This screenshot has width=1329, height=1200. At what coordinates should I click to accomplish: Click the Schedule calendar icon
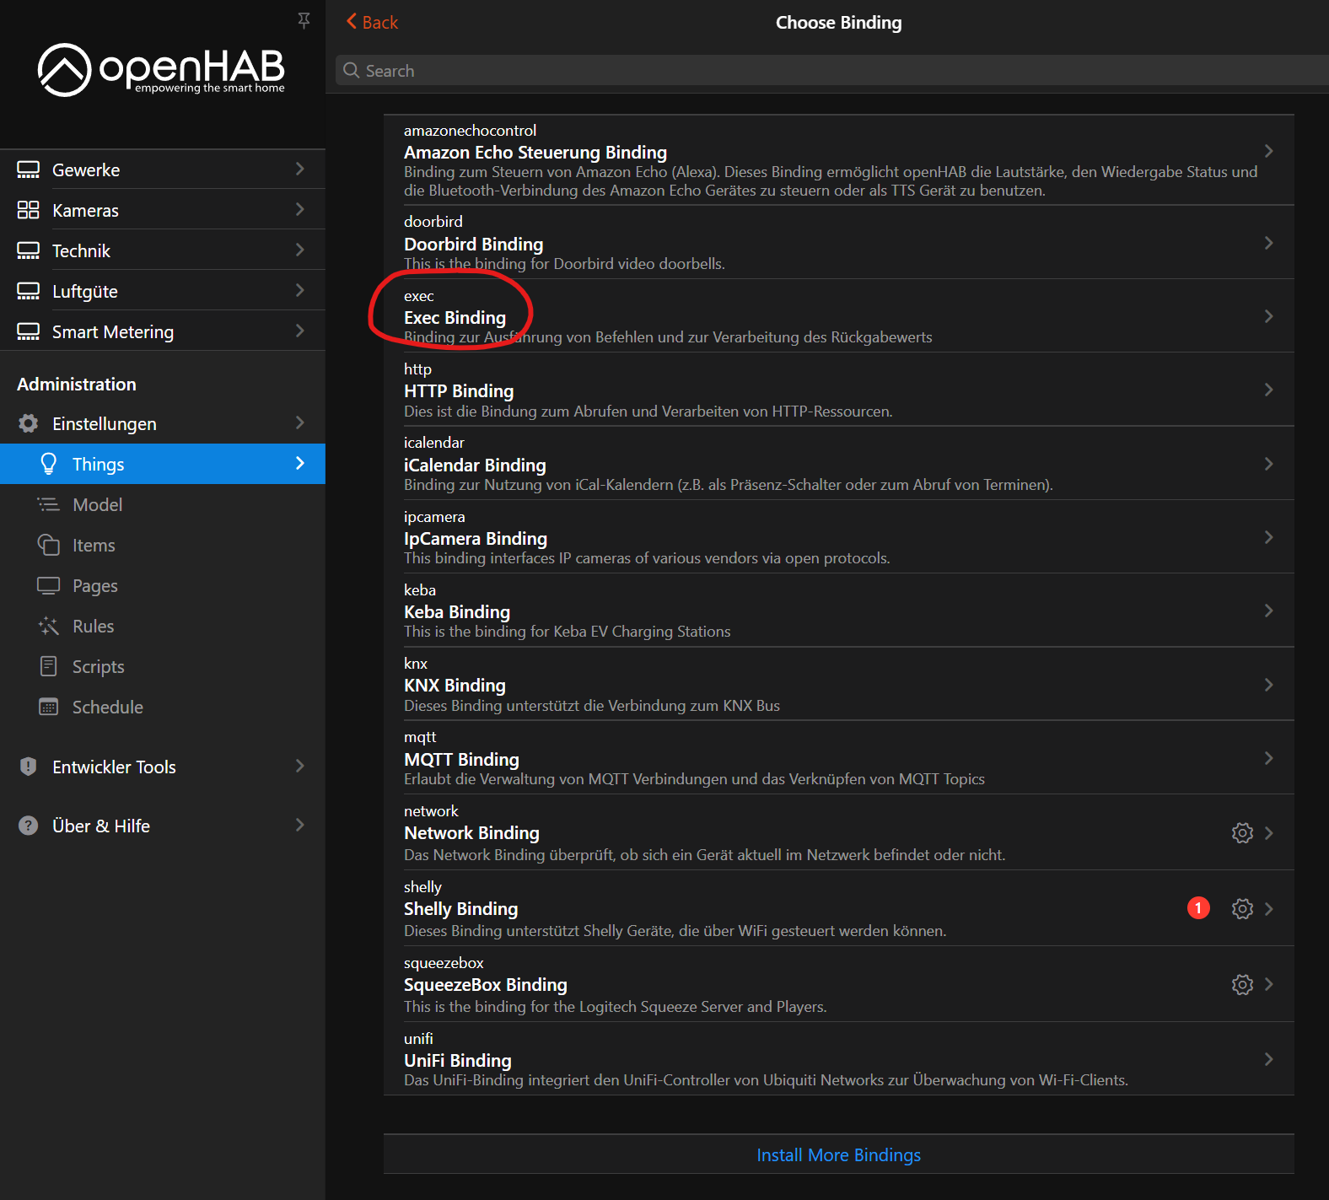point(49,707)
